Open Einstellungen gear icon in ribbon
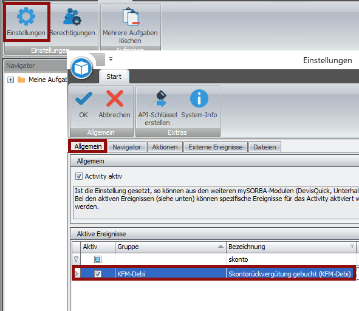Viewport: 359px width, 311px height. point(26,16)
